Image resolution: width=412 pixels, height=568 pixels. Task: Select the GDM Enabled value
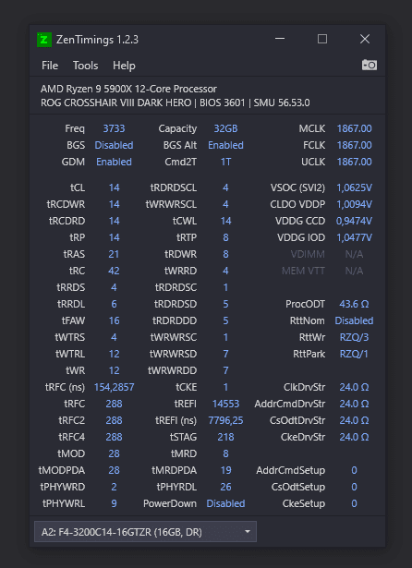tap(114, 162)
